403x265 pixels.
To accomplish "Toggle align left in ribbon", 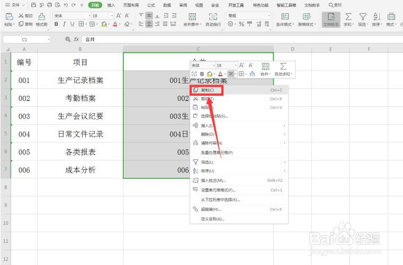I will click(141, 24).
